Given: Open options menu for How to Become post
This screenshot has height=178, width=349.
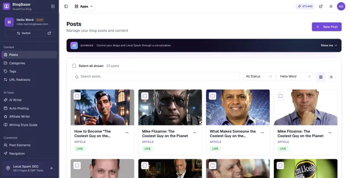Looking at the screenshot, I should [x=127, y=133].
